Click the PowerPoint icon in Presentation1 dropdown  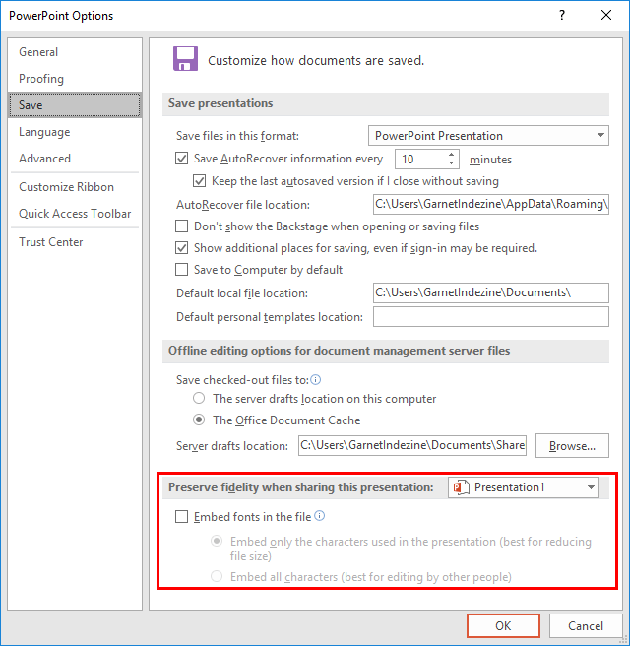point(461,487)
